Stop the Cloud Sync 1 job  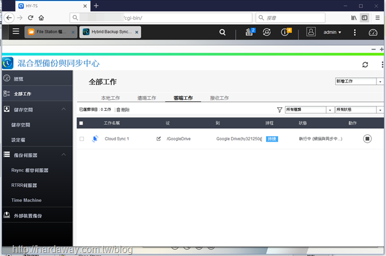pos(367,139)
